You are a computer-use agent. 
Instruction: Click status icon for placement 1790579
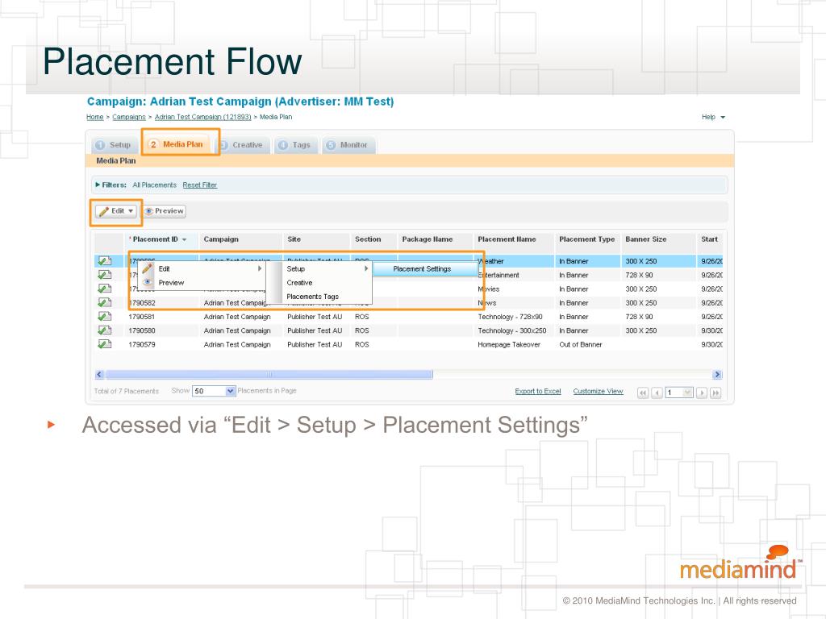pyautogui.click(x=105, y=344)
